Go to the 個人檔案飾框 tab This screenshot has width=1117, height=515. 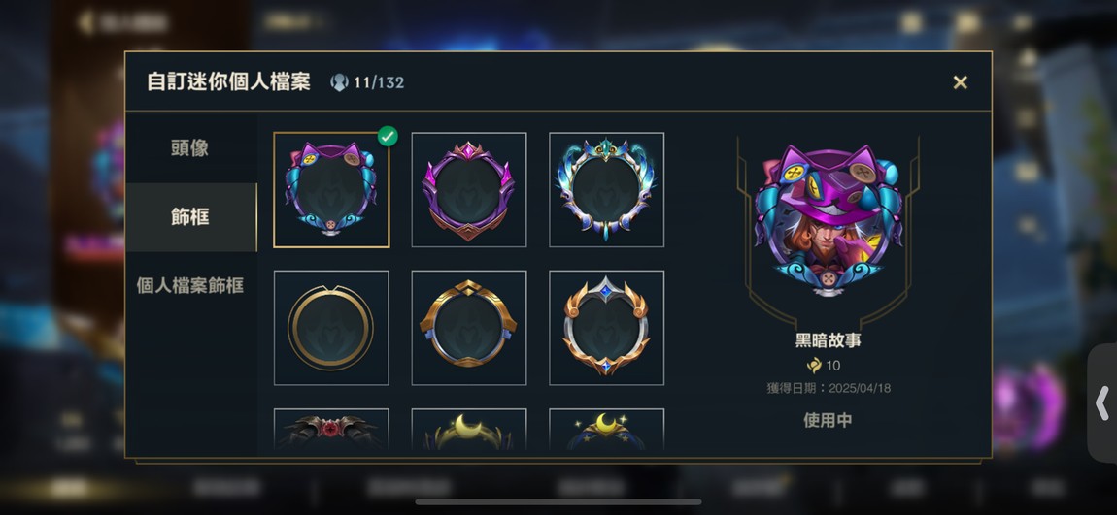click(x=190, y=286)
